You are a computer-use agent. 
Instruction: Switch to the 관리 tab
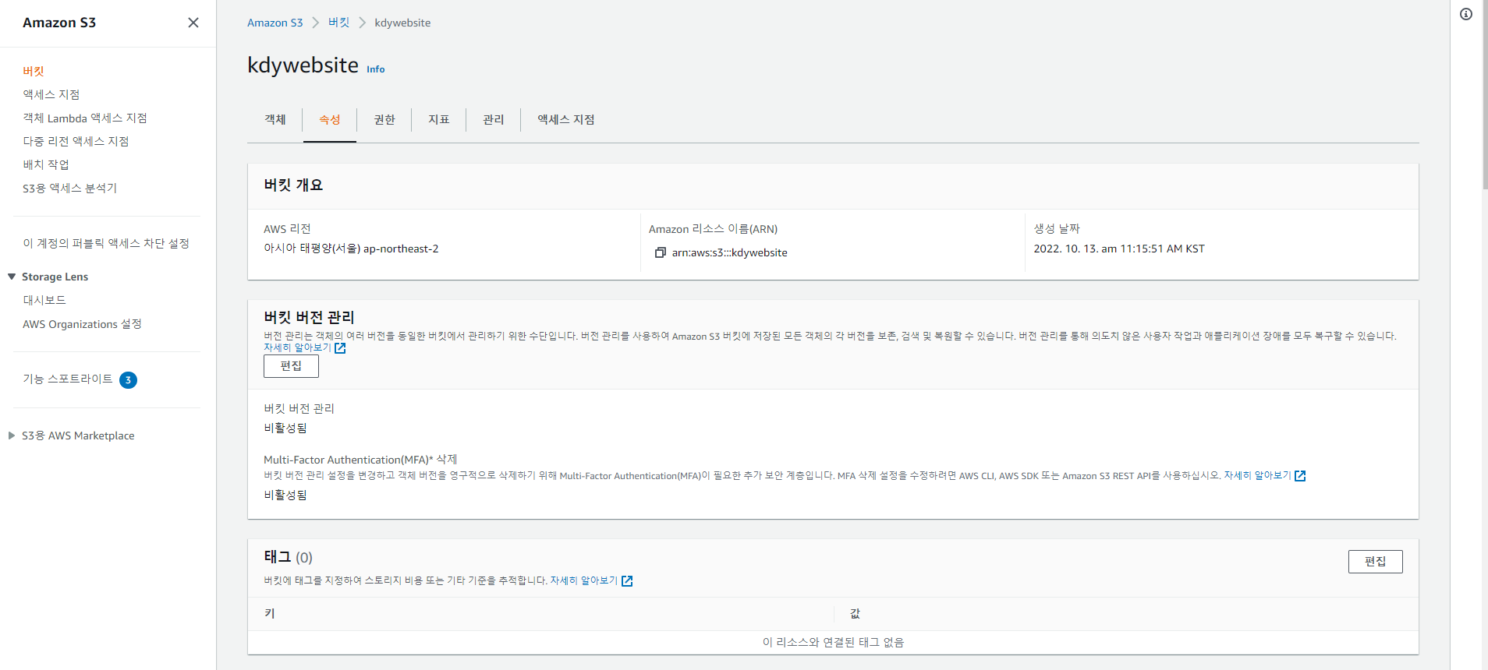(x=494, y=119)
